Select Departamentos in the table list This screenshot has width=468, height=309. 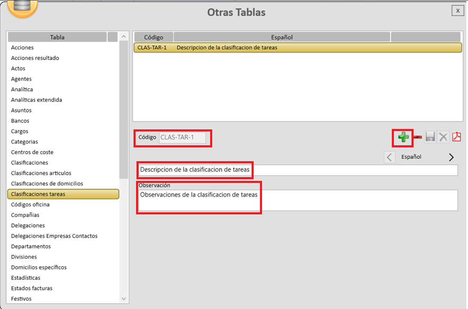click(31, 246)
